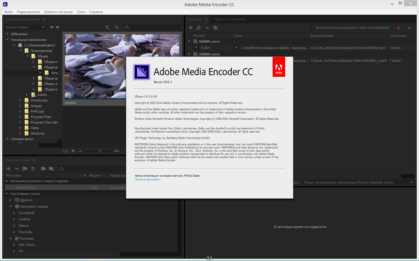Go forward using the Media Browser right arrow

point(58,27)
